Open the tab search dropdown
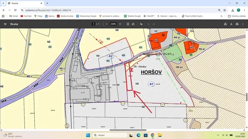 (x=3, y=3)
